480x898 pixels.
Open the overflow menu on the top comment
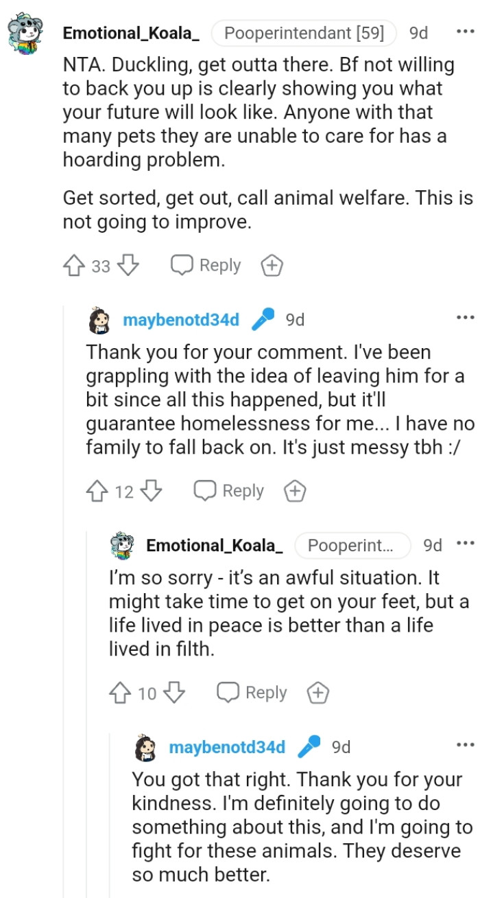pos(466,30)
